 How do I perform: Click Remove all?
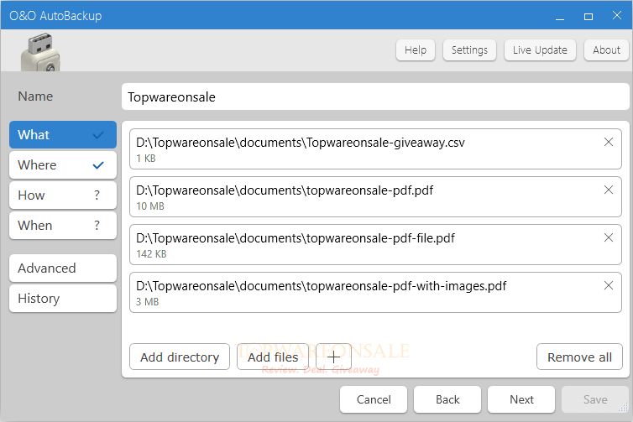click(580, 357)
